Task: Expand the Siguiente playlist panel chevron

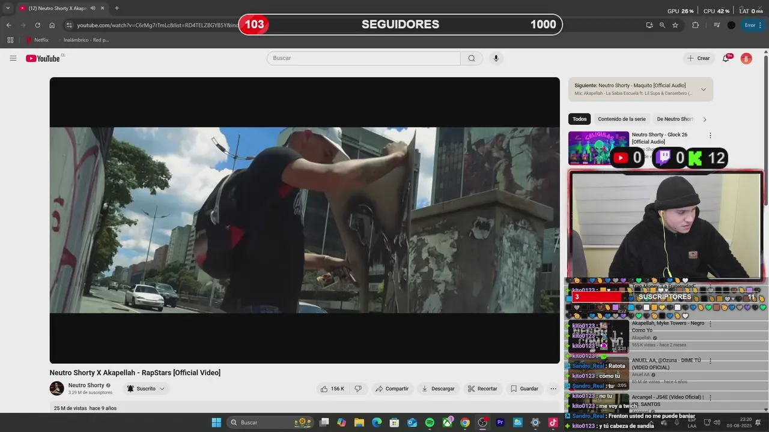Action: pyautogui.click(x=704, y=89)
